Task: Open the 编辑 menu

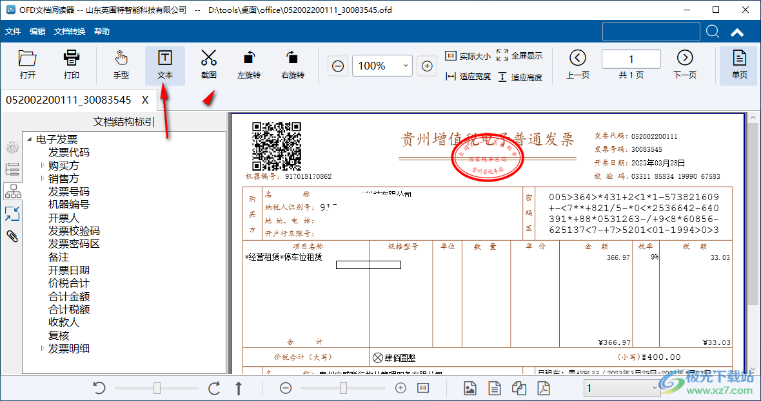Action: click(x=37, y=32)
